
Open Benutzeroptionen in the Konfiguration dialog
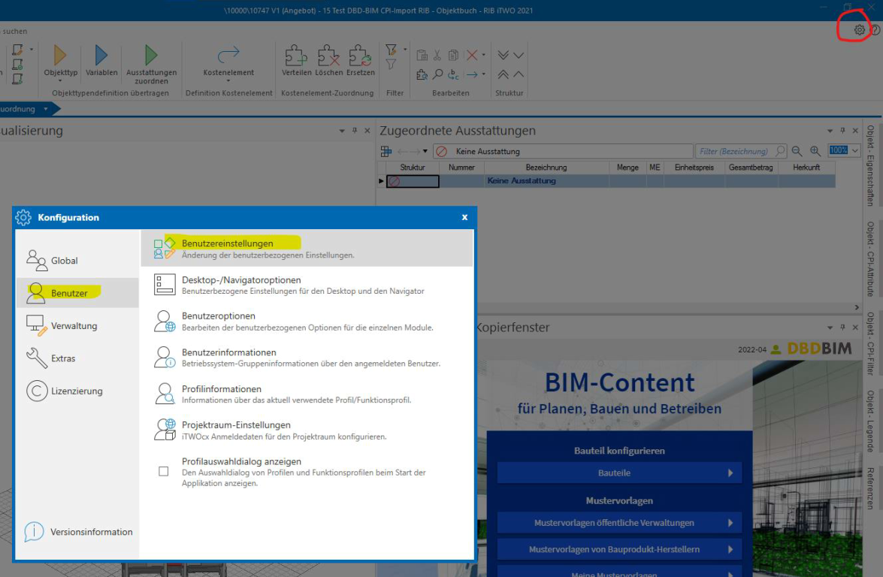[x=218, y=316]
